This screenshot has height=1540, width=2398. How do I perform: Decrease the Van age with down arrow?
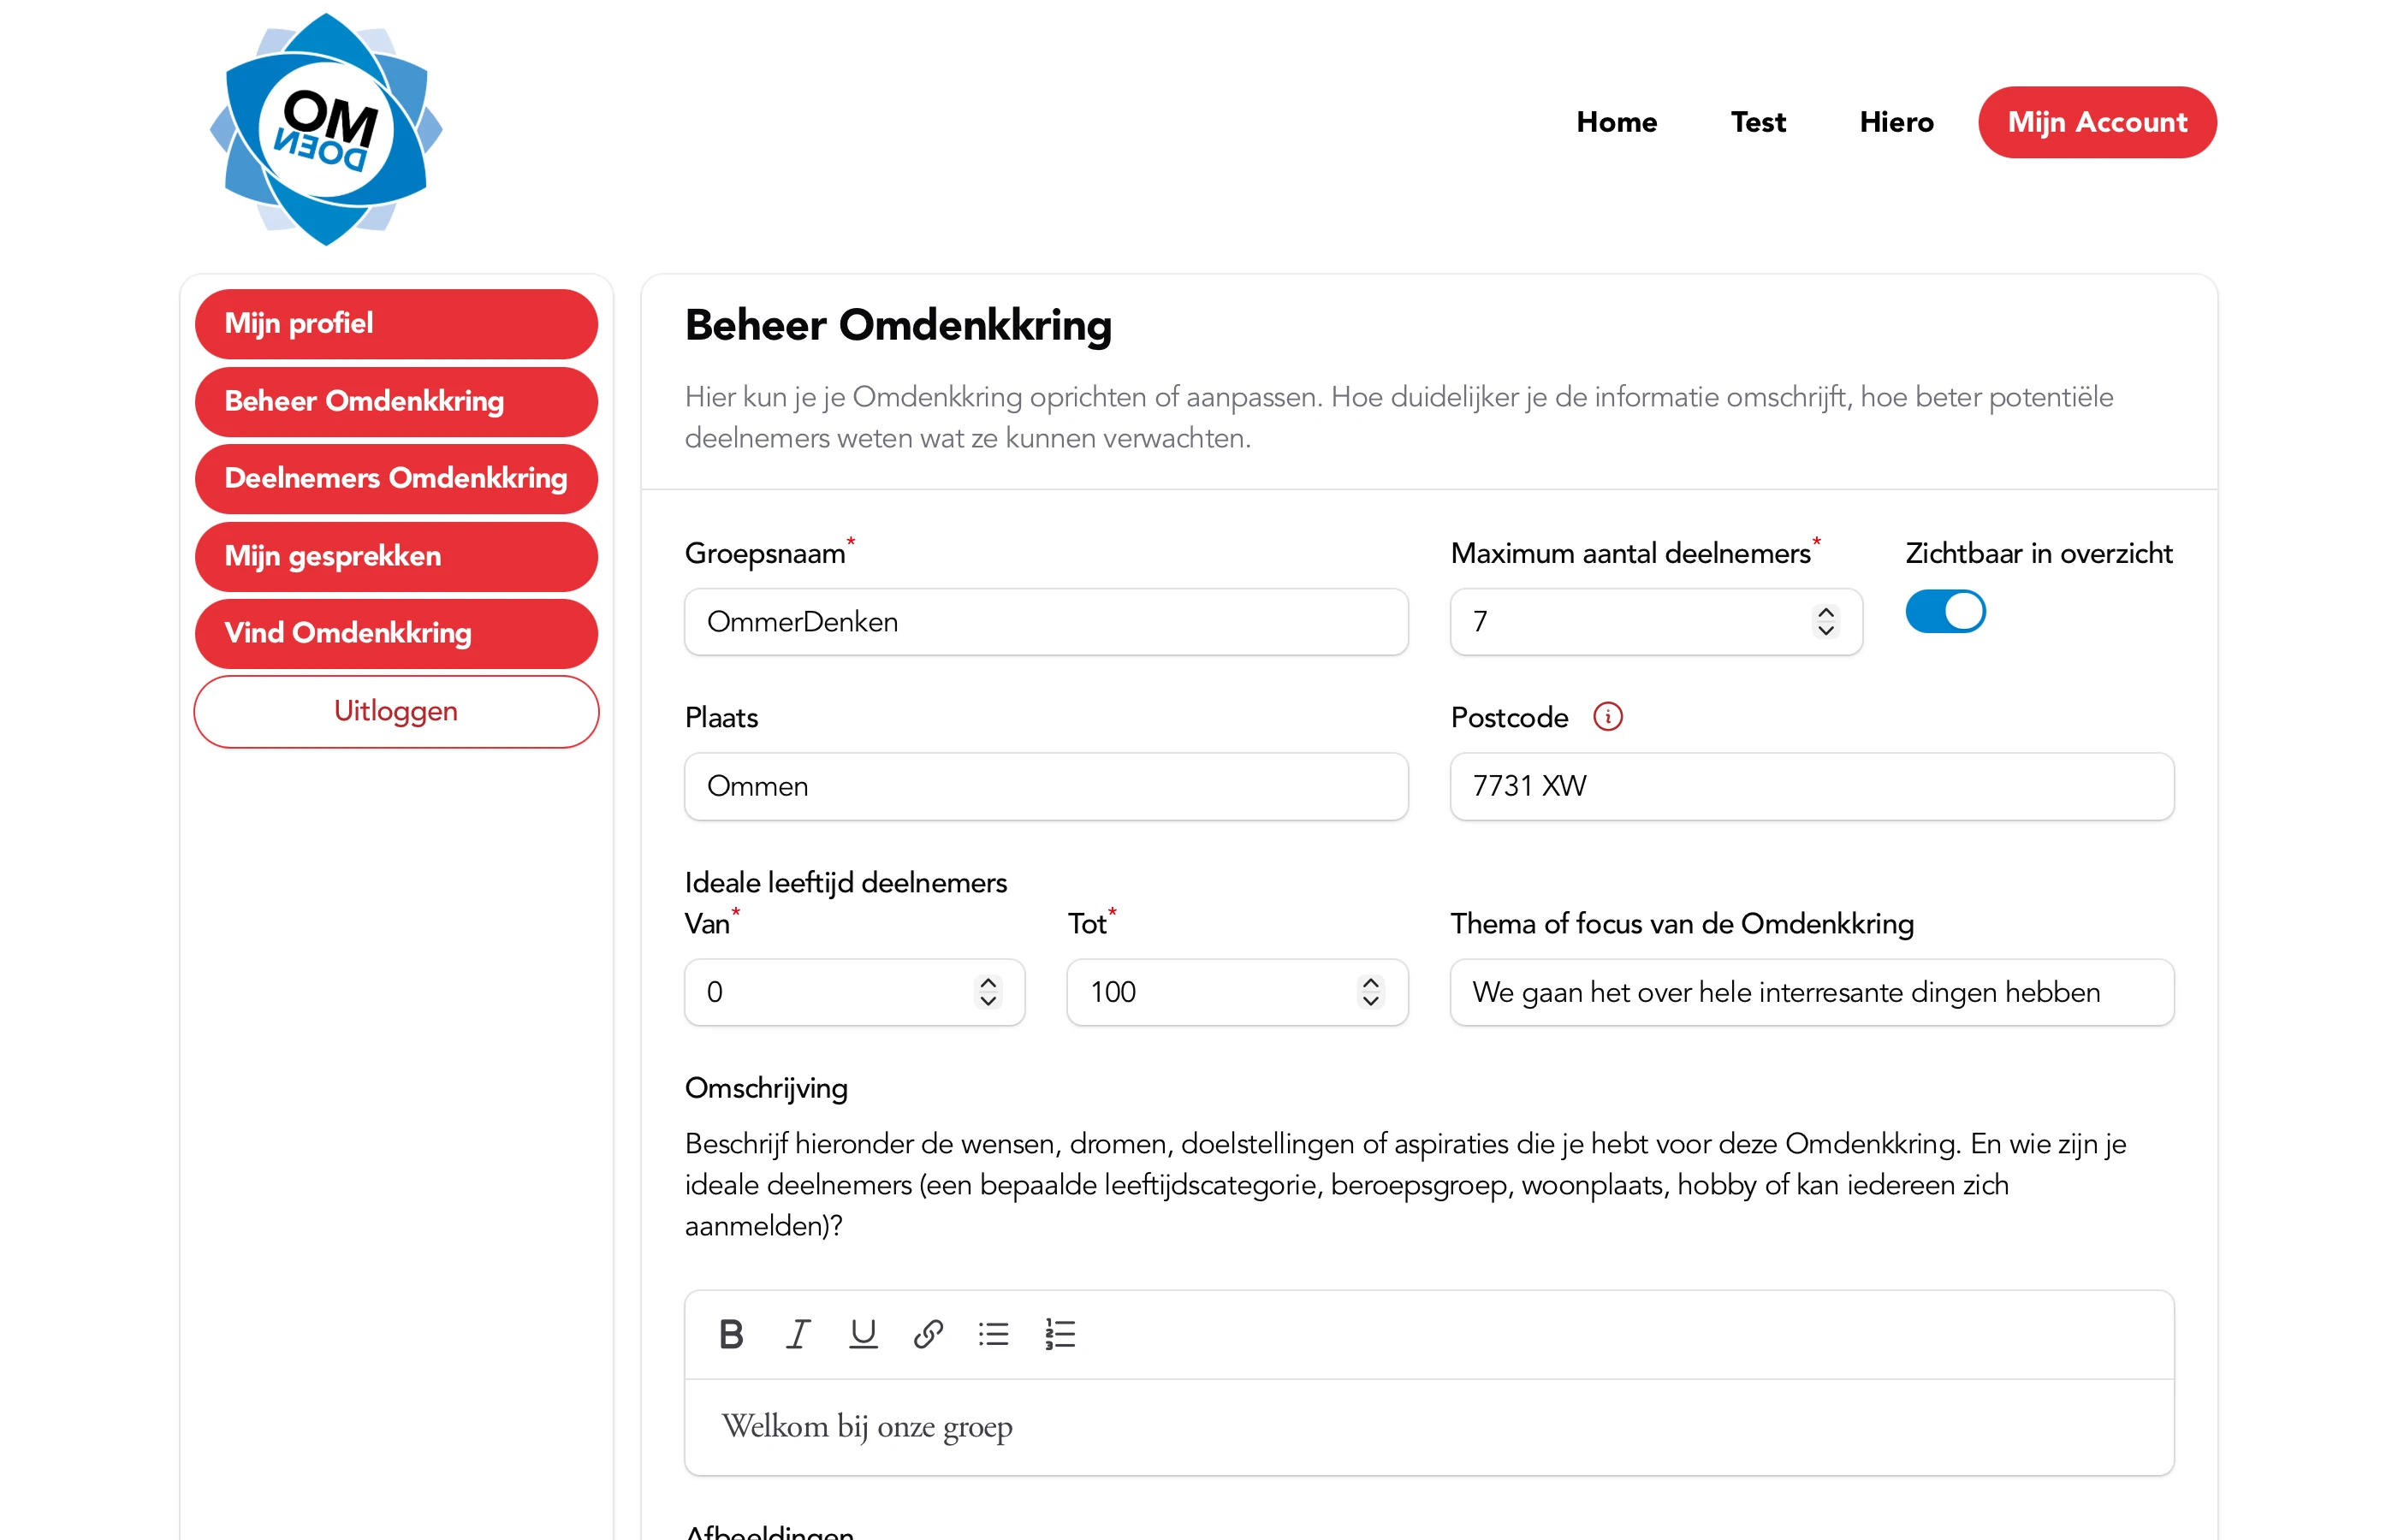[x=988, y=1000]
